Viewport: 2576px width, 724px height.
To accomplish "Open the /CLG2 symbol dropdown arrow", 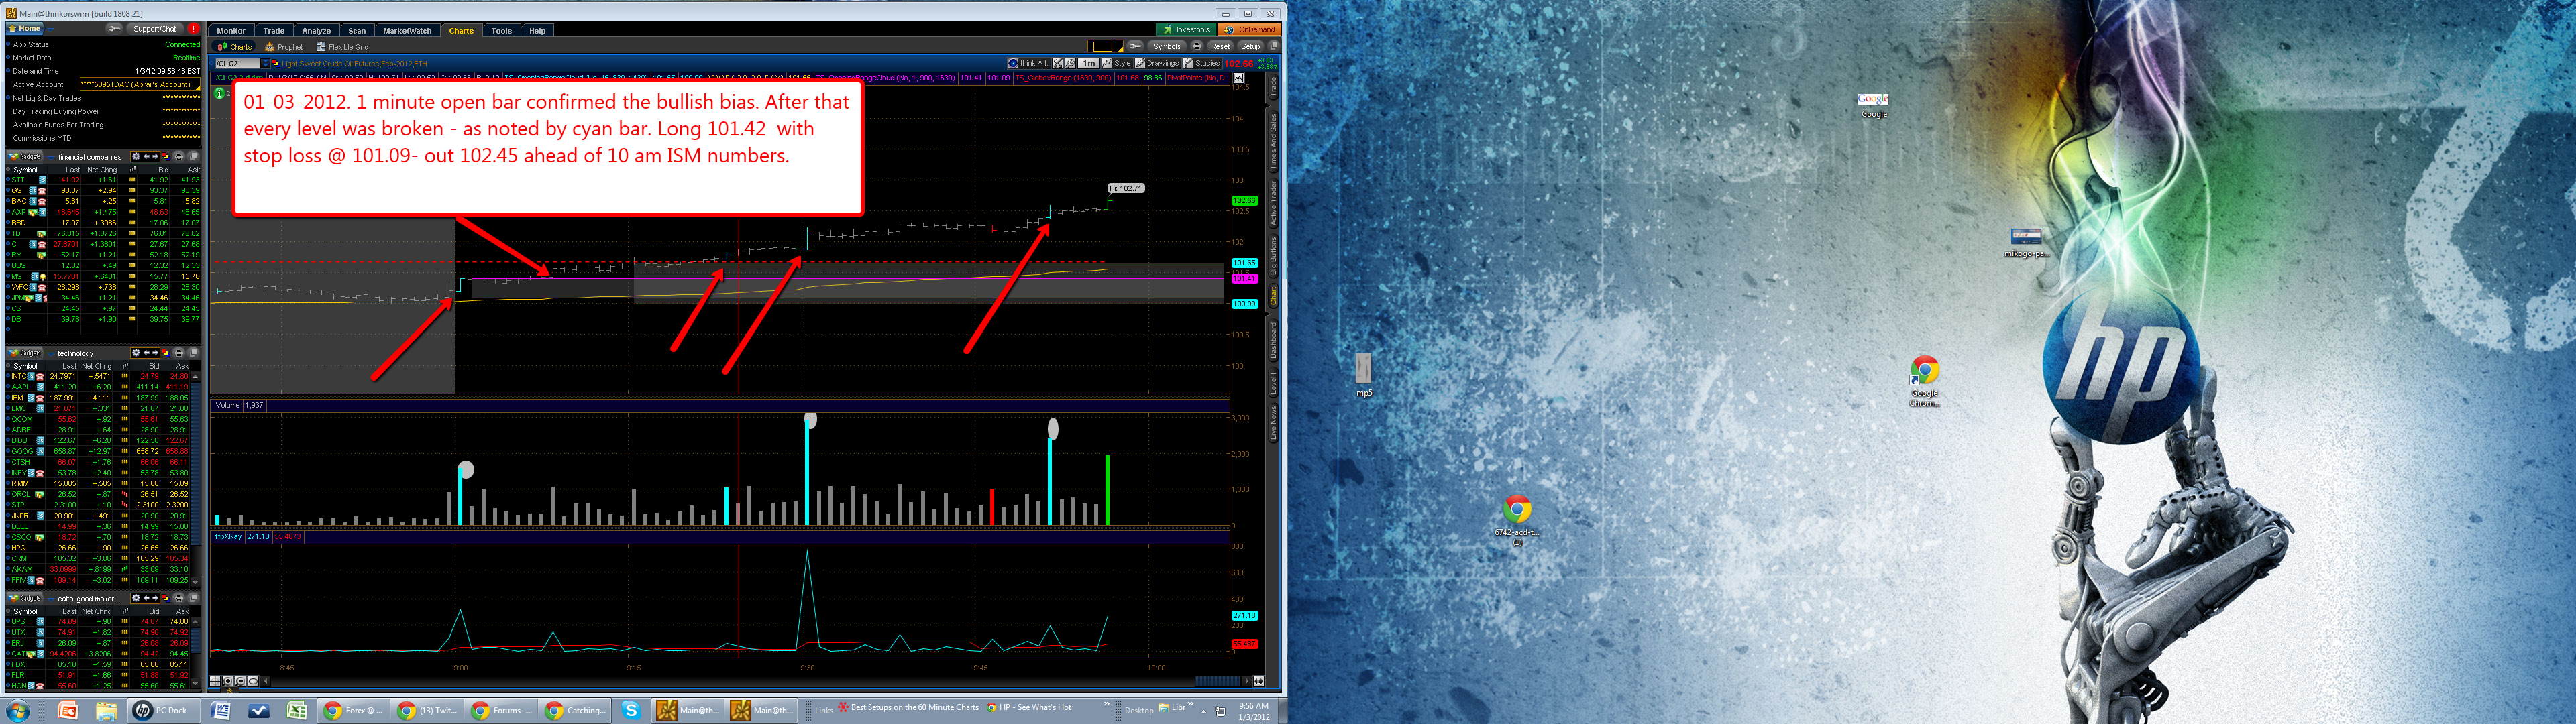I will click(x=265, y=63).
